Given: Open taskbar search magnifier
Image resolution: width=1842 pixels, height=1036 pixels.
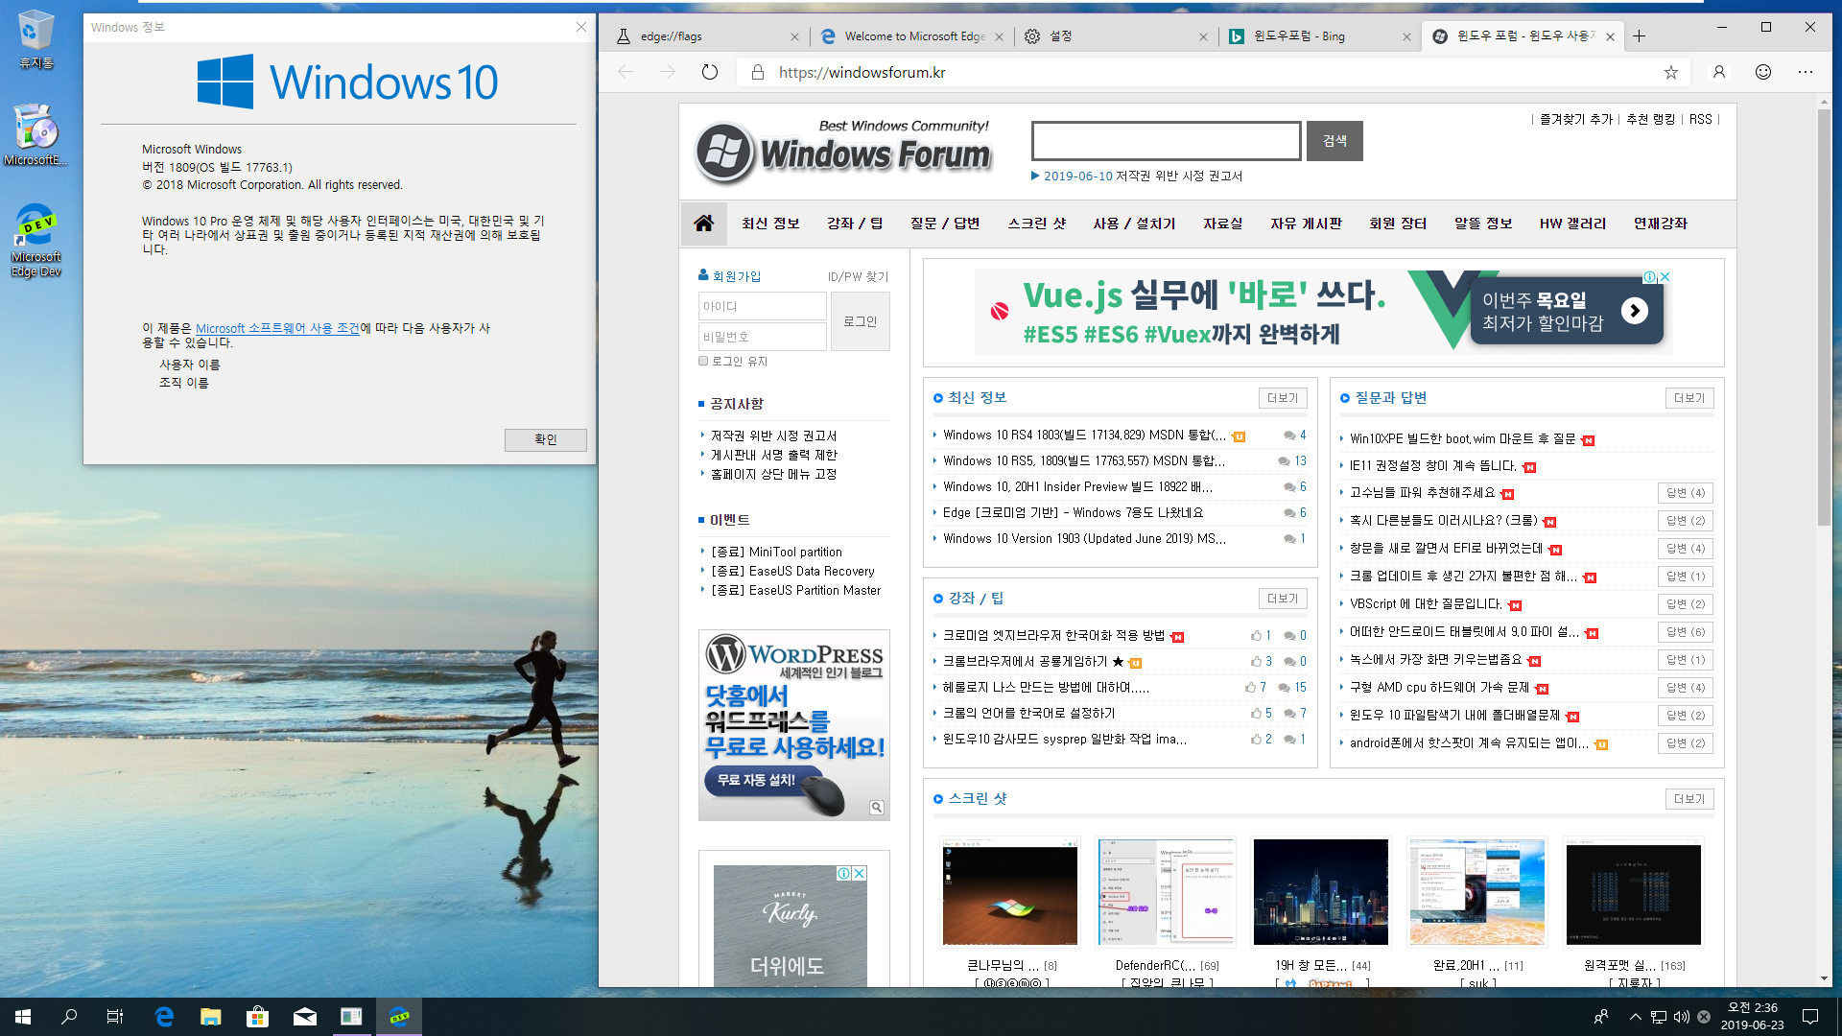Looking at the screenshot, I should 69,1017.
